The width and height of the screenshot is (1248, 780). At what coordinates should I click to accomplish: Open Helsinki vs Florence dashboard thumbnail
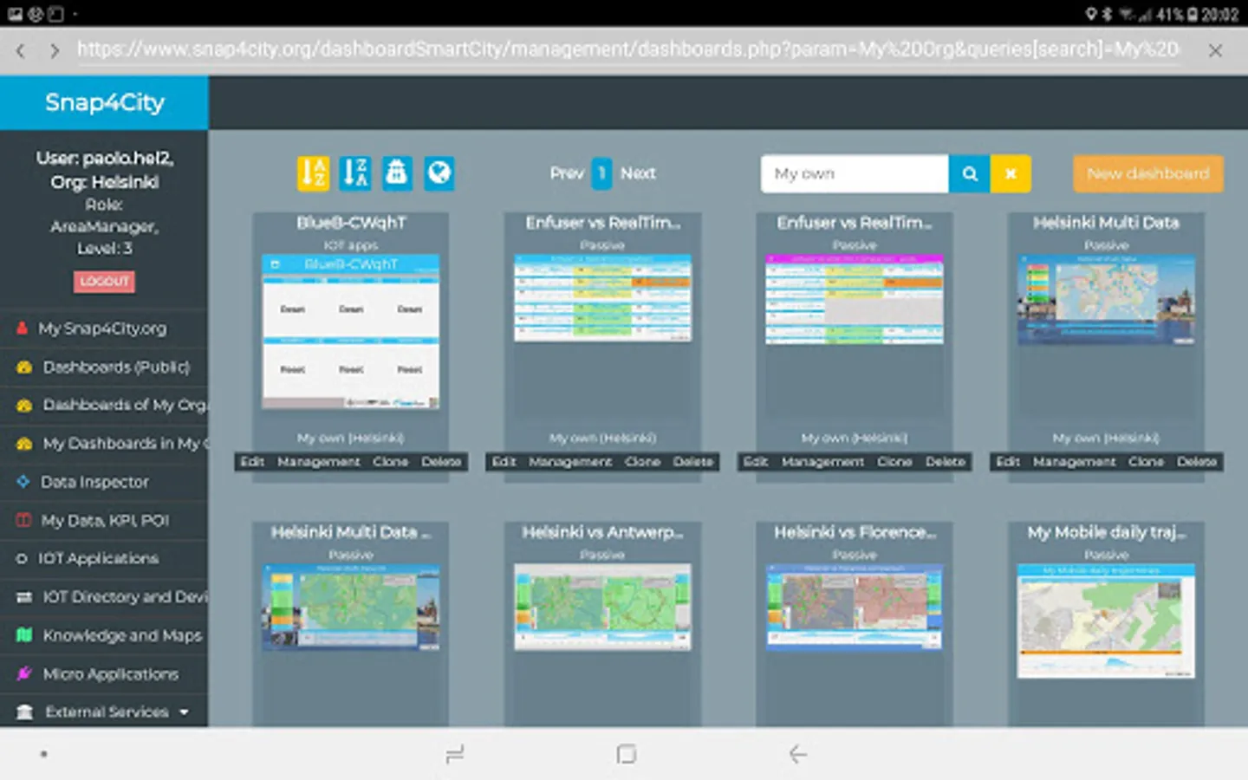(x=855, y=607)
